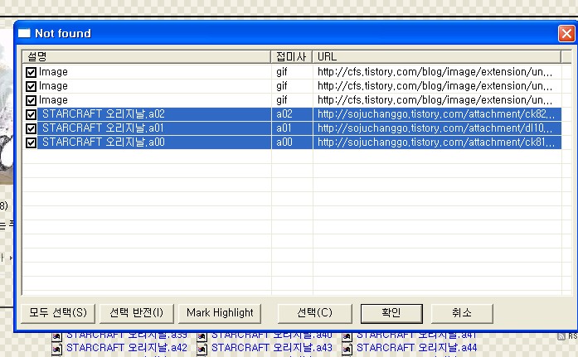Click the a02 suffix cell

[x=292, y=114]
